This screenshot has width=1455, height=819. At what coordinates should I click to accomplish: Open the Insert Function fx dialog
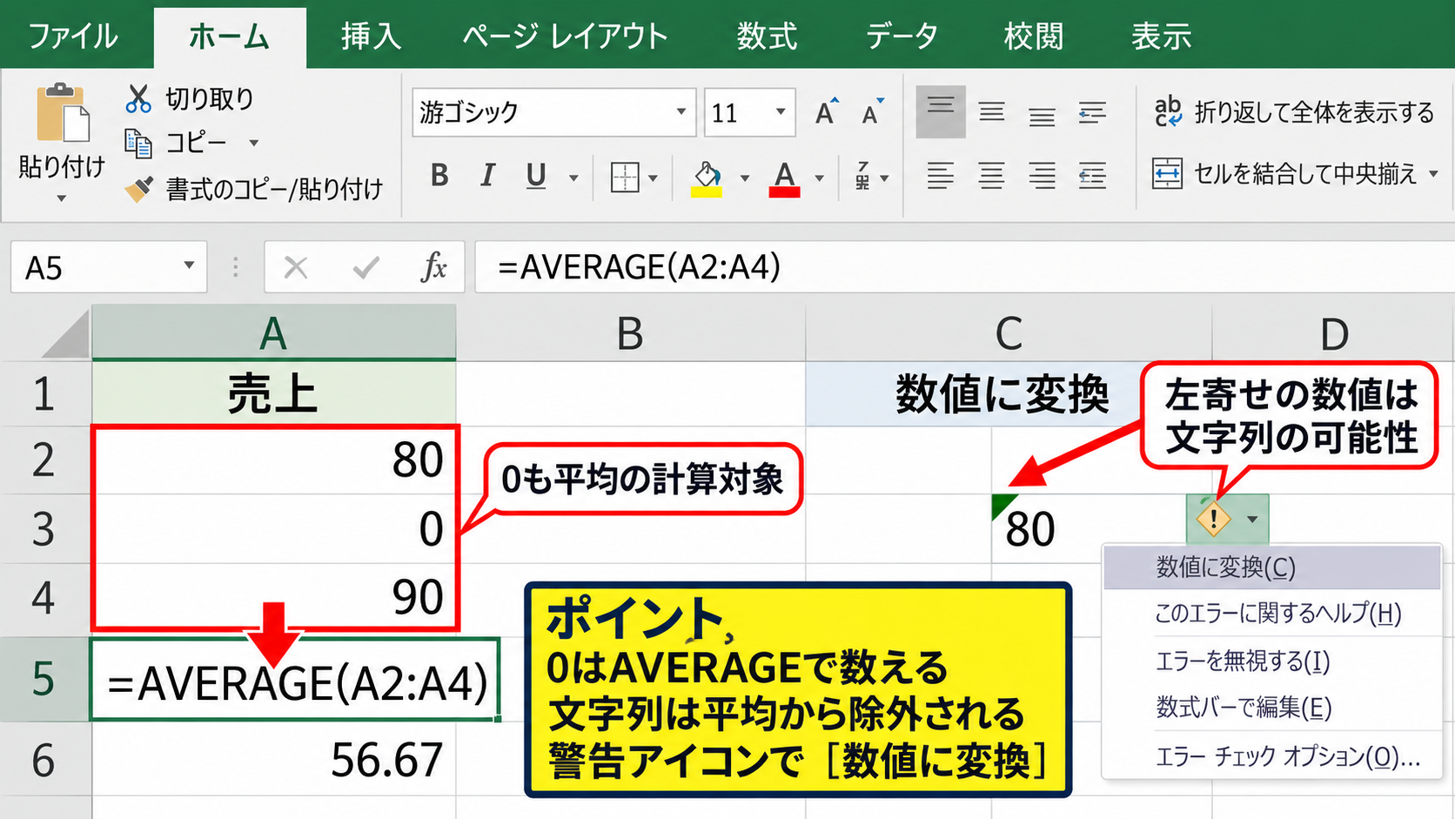point(433,267)
